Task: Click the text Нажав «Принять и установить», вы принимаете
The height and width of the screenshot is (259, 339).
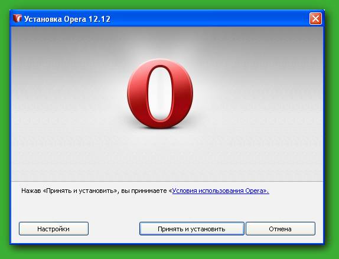Action: pos(94,191)
